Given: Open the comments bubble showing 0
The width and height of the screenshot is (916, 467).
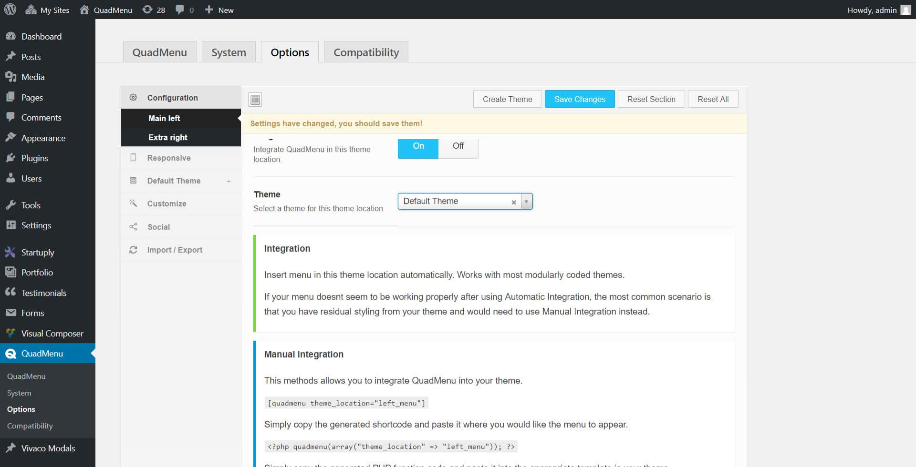Looking at the screenshot, I should click(x=185, y=10).
